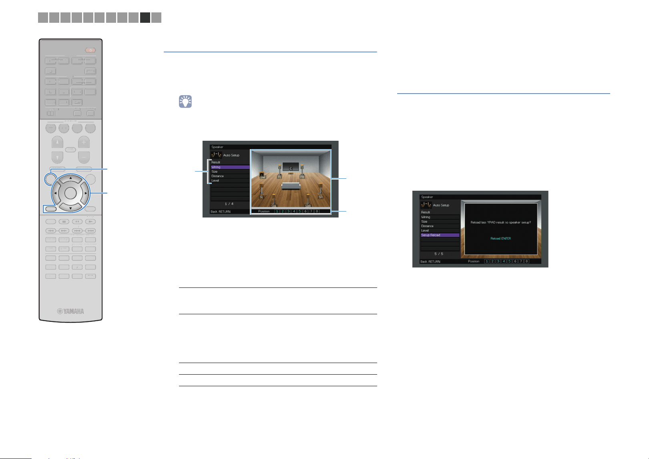Select Distance in the left speaker screen
This screenshot has height=459, width=649.
click(x=230, y=176)
